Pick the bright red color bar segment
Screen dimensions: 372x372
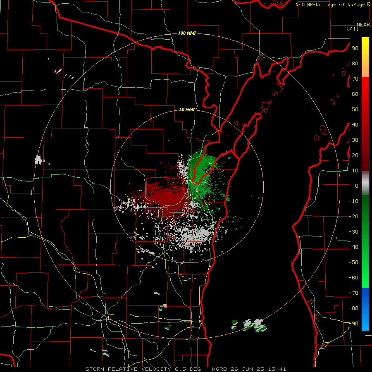pos(365,87)
